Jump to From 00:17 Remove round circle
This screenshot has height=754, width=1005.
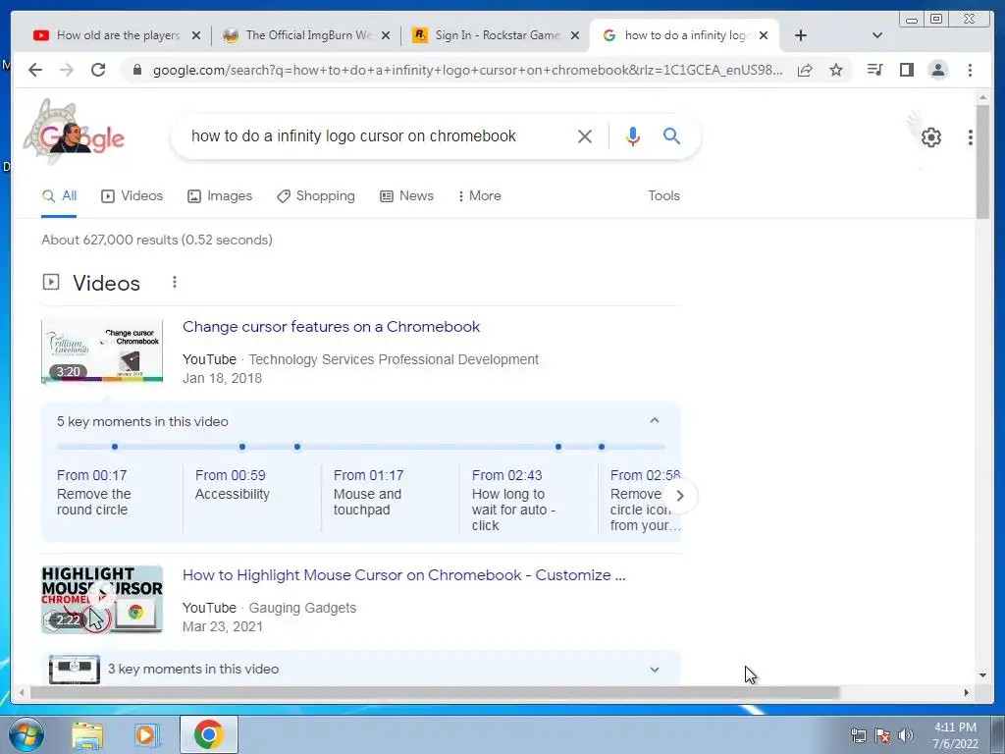point(94,493)
